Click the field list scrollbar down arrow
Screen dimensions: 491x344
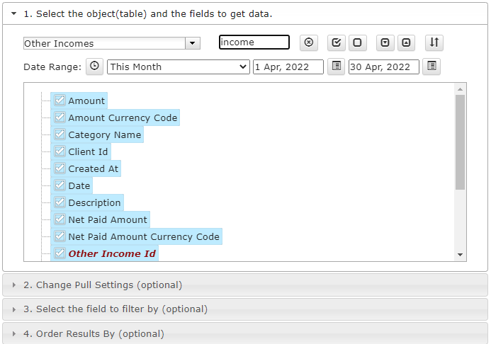460,255
